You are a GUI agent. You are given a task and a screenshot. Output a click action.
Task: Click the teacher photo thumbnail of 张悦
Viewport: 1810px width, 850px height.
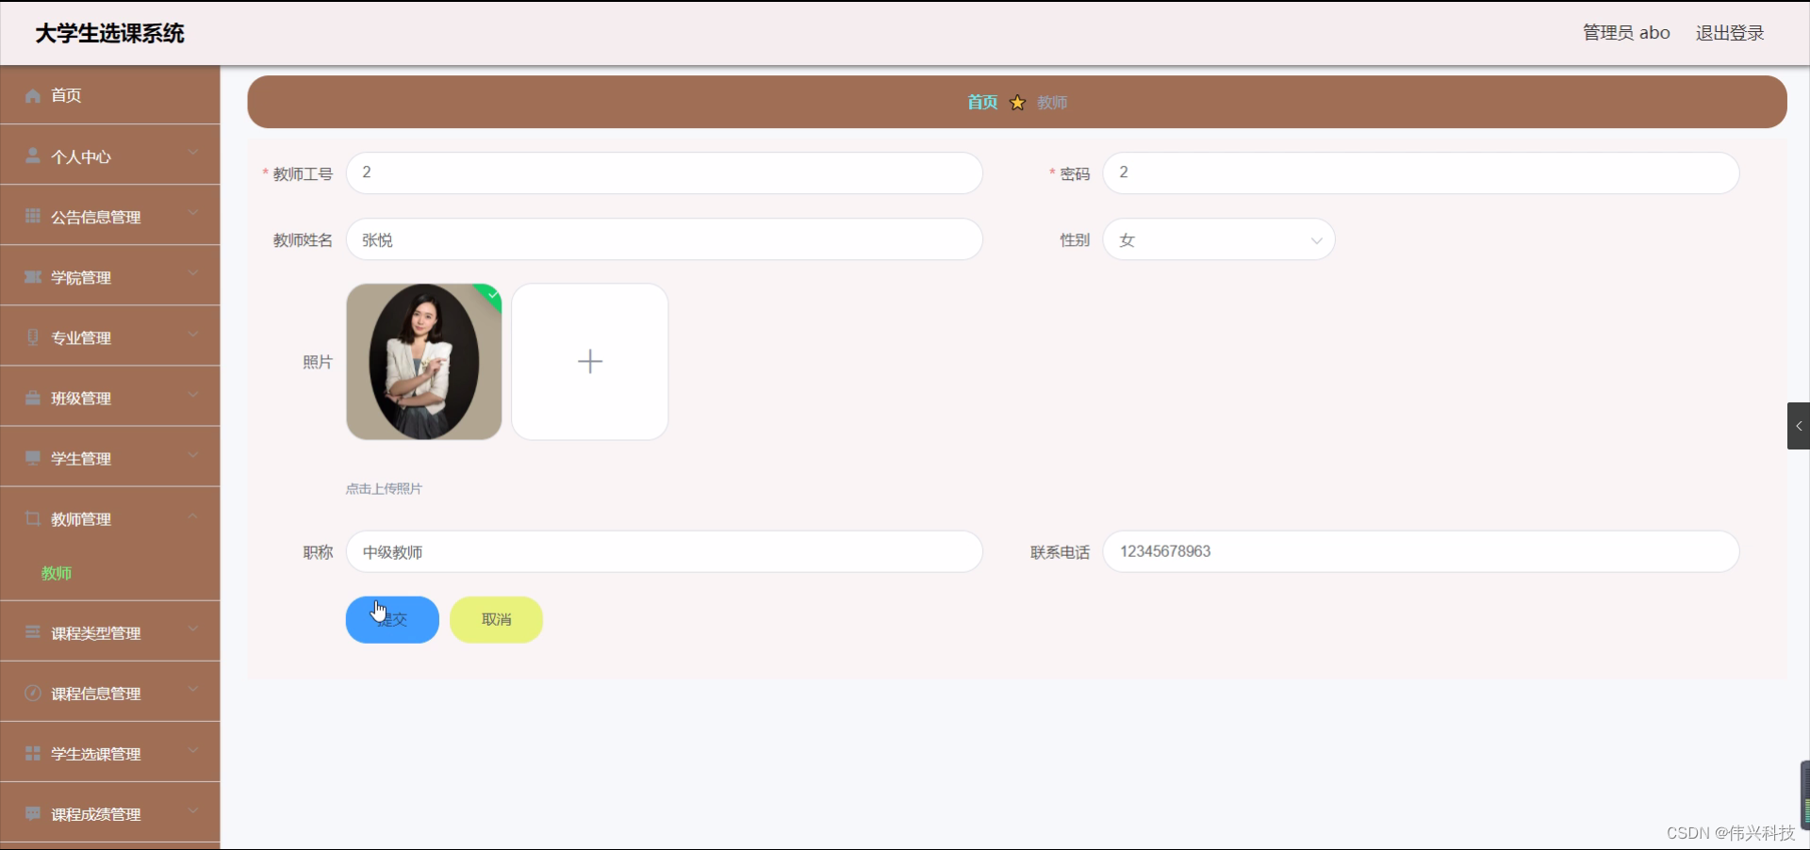pyautogui.click(x=423, y=362)
